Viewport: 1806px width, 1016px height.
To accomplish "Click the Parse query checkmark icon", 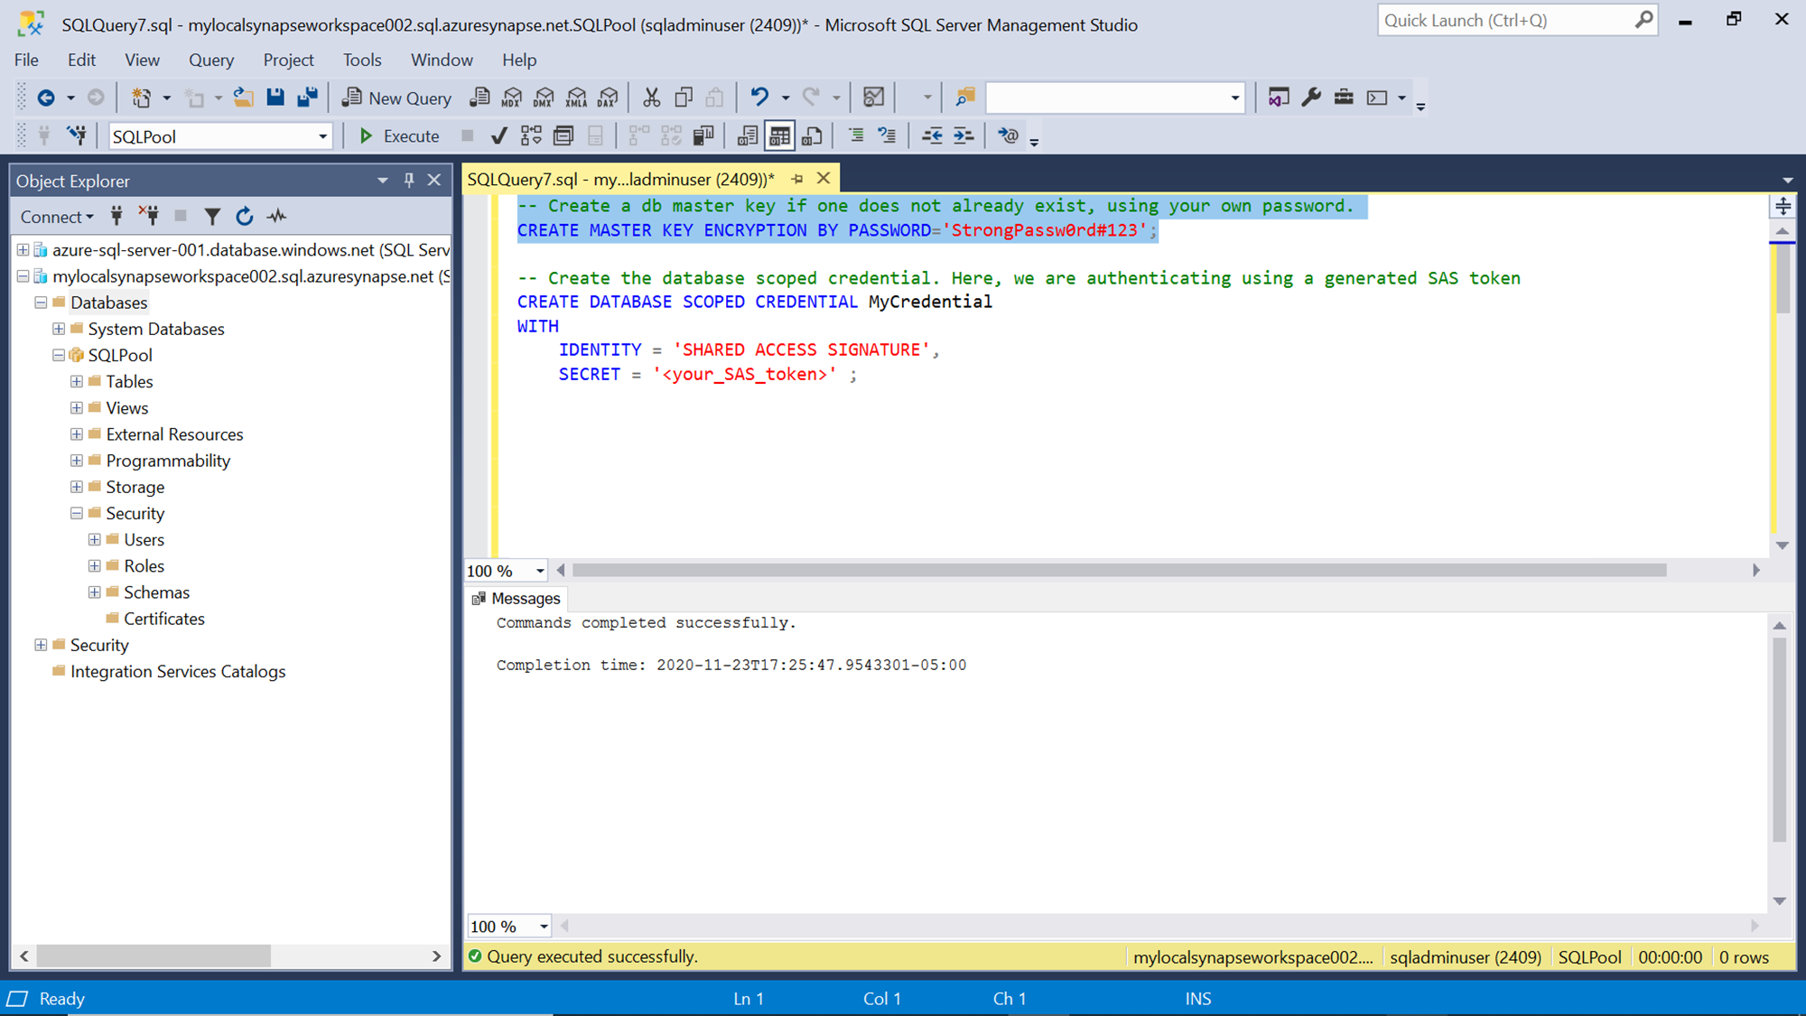I will click(498, 136).
